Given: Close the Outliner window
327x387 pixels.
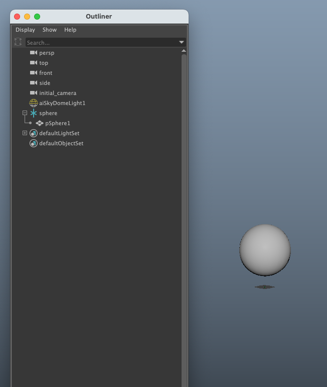Looking at the screenshot, I should (x=17, y=17).
